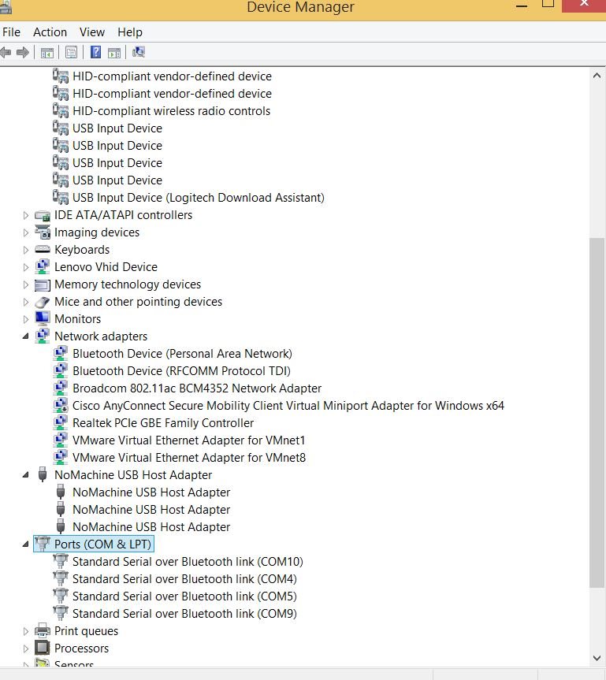Select the Mice and other pointing devices label
This screenshot has height=680, width=606.
[x=139, y=302]
